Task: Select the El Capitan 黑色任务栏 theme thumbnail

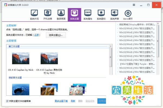Action: 49,58
